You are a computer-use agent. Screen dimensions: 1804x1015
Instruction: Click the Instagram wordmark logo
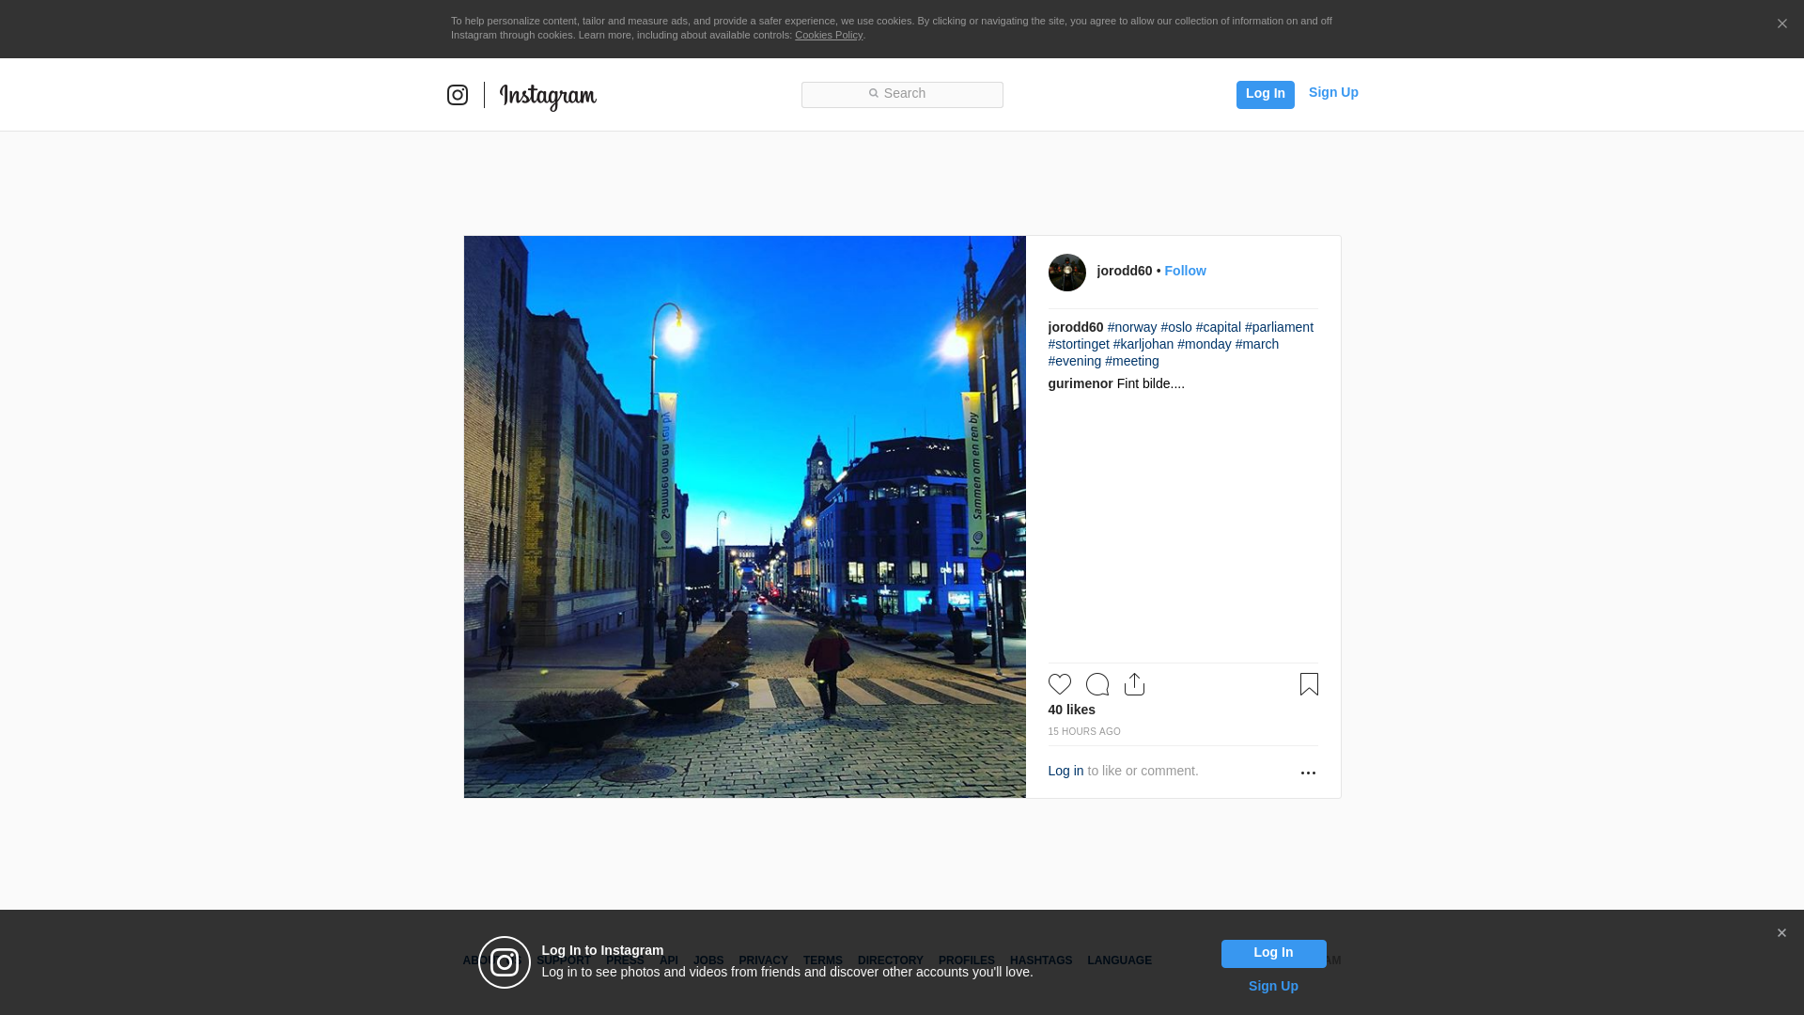pyautogui.click(x=548, y=96)
